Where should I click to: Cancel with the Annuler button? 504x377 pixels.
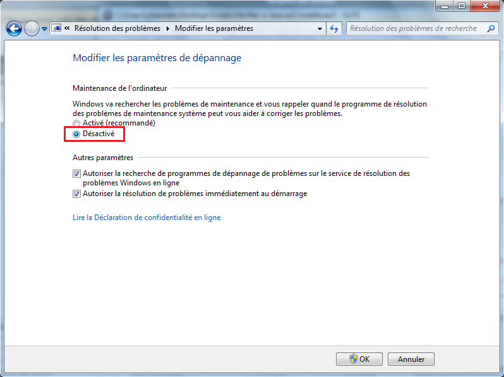tap(411, 359)
